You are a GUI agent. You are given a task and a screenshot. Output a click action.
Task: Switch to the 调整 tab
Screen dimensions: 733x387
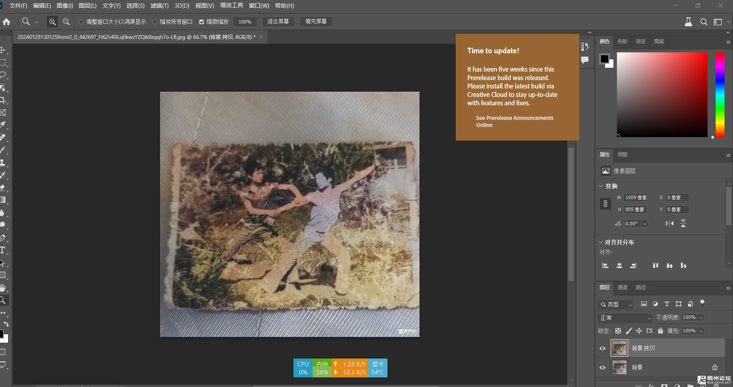[623, 154]
